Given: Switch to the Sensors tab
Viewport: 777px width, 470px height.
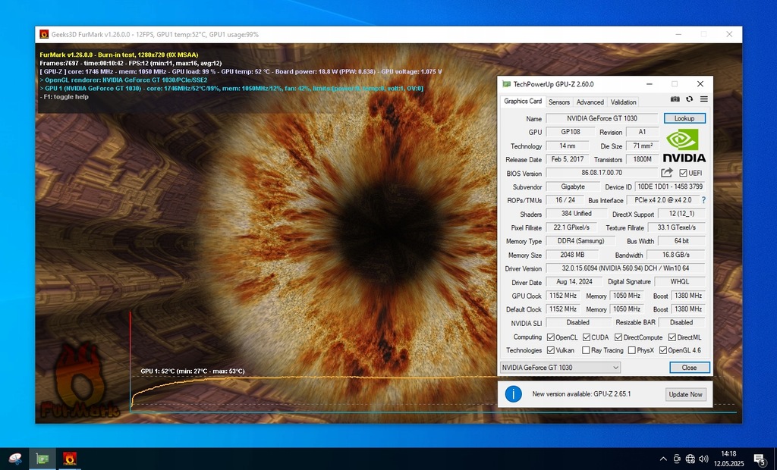Looking at the screenshot, I should point(559,102).
